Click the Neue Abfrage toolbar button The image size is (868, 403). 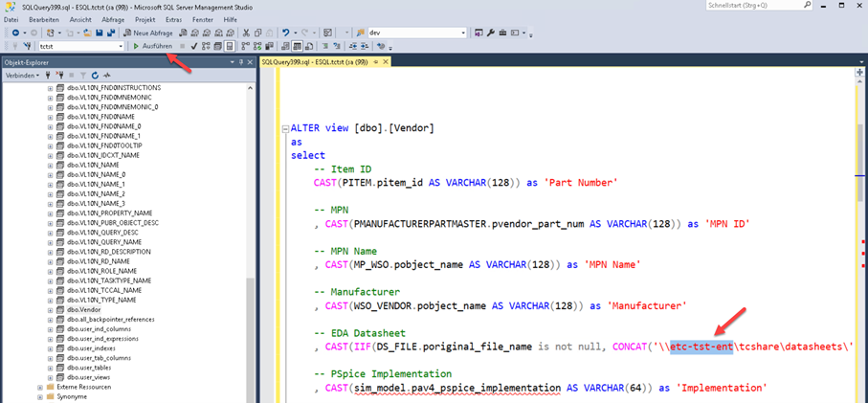tap(146, 33)
